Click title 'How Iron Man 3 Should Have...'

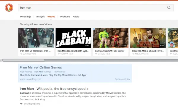[x=148, y=51]
